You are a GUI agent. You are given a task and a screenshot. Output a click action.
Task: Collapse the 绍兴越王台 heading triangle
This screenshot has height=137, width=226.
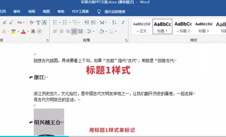tap(30, 122)
